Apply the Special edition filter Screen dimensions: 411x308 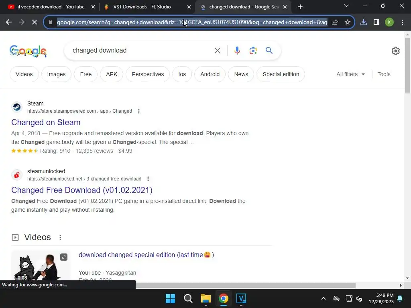[281, 74]
